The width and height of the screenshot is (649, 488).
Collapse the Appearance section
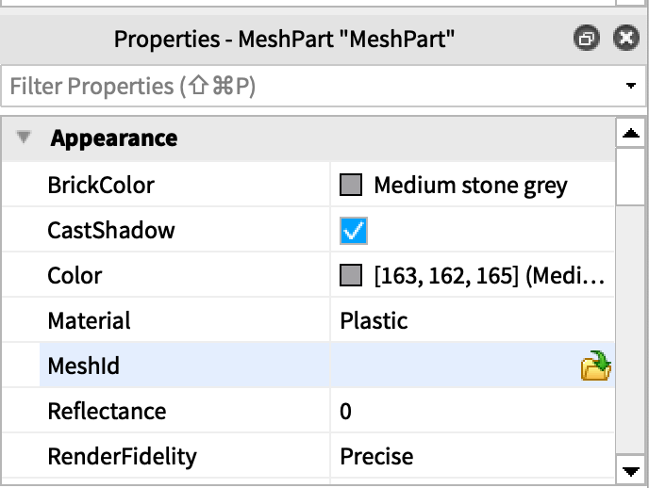[25, 138]
